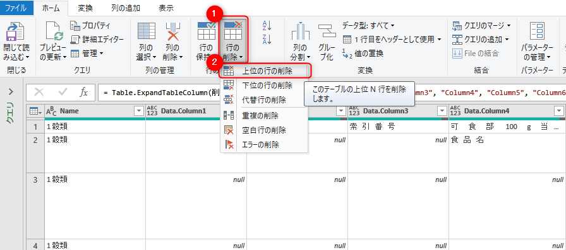The height and width of the screenshot is (250, 566).
Task: Expand the データ型: すべて dropdown
Action: tap(368, 26)
